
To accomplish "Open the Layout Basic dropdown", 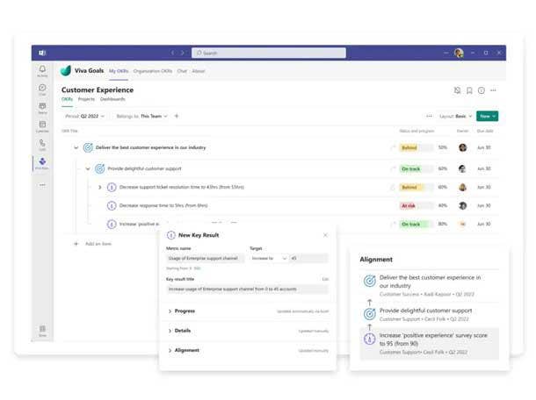I will (x=455, y=116).
